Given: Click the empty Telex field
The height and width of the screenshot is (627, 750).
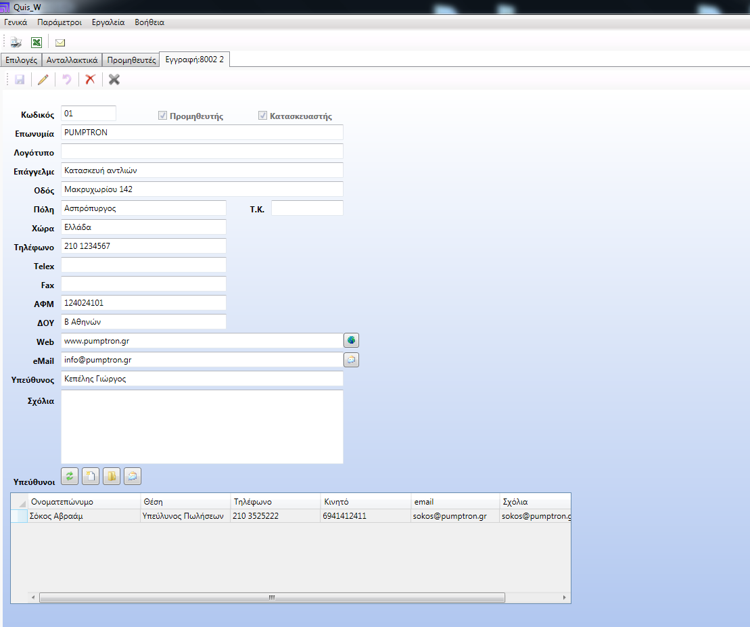Looking at the screenshot, I should (x=143, y=265).
